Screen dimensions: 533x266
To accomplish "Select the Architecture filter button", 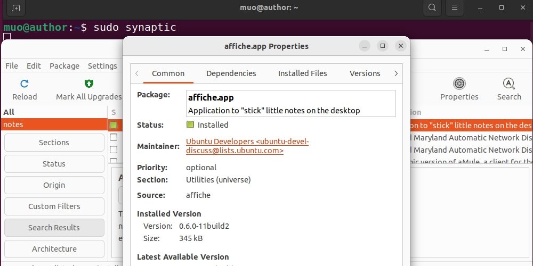I will click(54, 249).
